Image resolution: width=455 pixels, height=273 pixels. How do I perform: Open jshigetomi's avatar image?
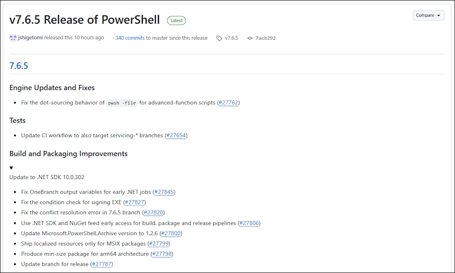pos(13,38)
